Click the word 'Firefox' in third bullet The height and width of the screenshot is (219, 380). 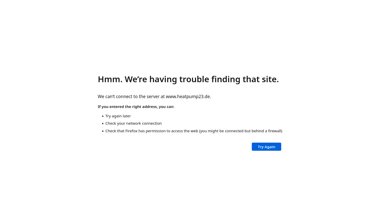pyautogui.click(x=131, y=131)
